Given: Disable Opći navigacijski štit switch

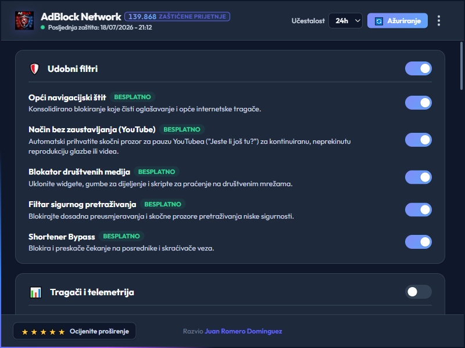Looking at the screenshot, I should tap(418, 103).
